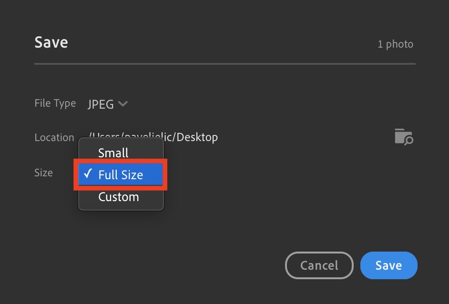
Task: Click the Desktop folder name in path
Action: pyautogui.click(x=197, y=138)
